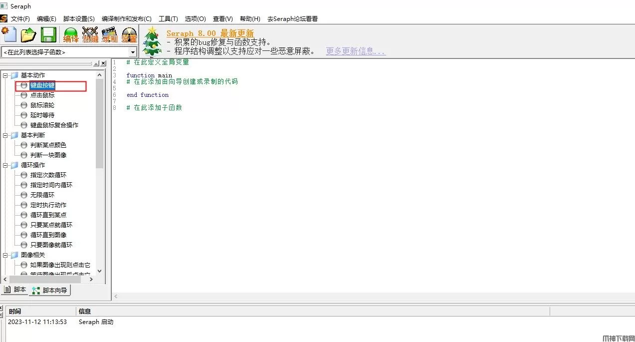Select the 循环操作 folder node

[x=32, y=165]
